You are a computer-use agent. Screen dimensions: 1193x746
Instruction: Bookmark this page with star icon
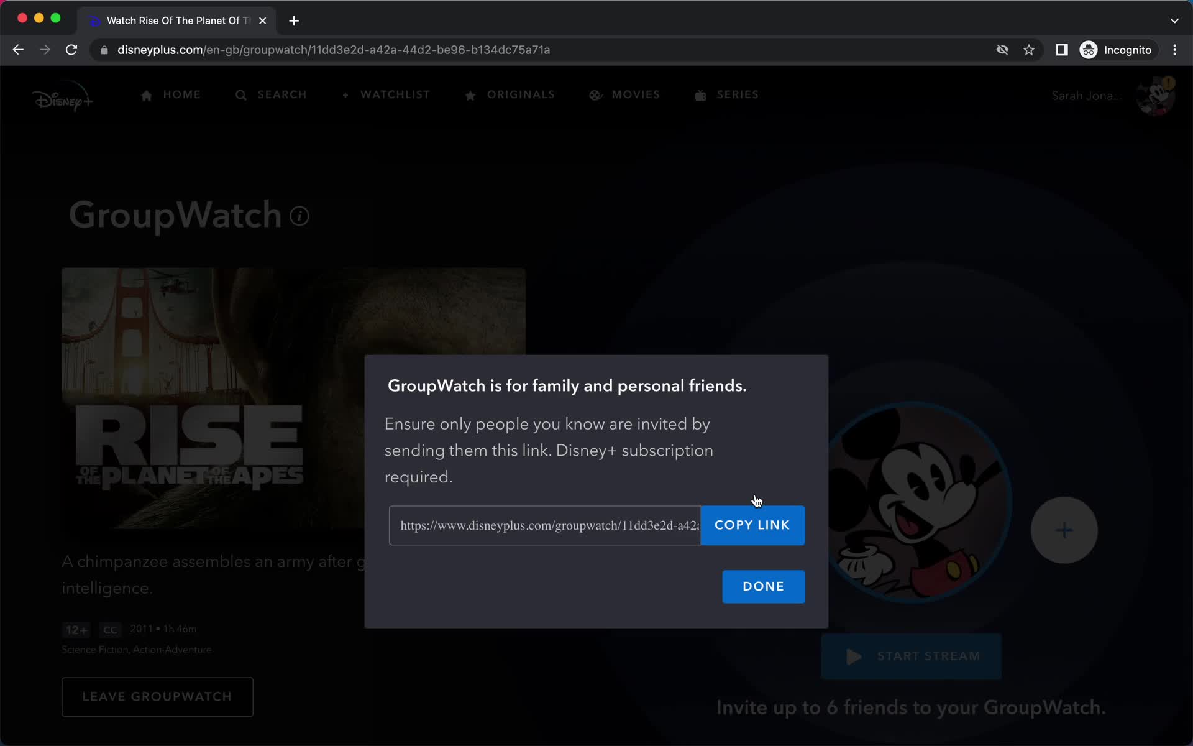coord(1029,50)
